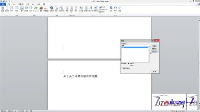This screenshot has width=200, height=112.
Task: Insert a blank page (空白页)
Action: 7,9
